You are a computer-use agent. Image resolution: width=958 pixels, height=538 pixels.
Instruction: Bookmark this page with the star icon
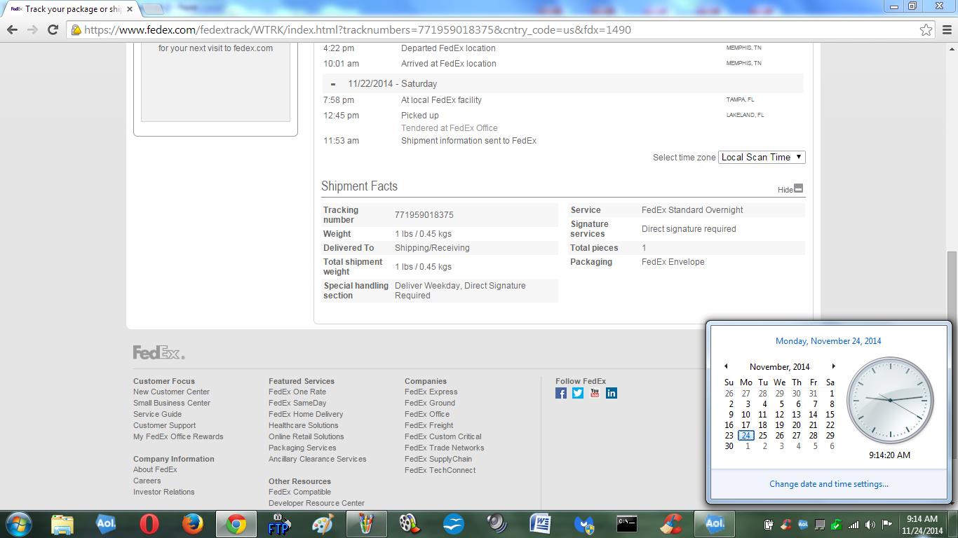926,30
